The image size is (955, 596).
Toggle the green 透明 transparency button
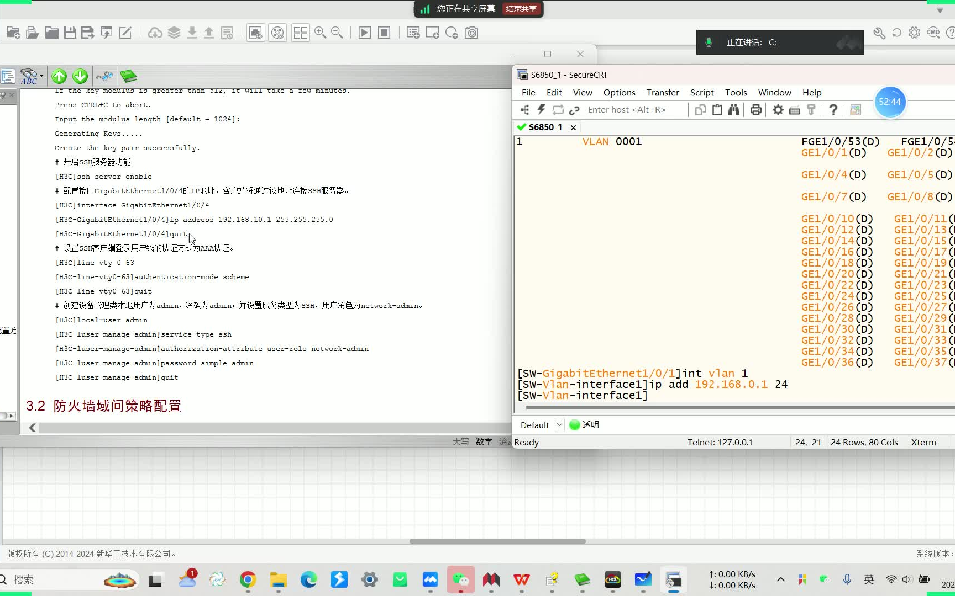tap(584, 425)
